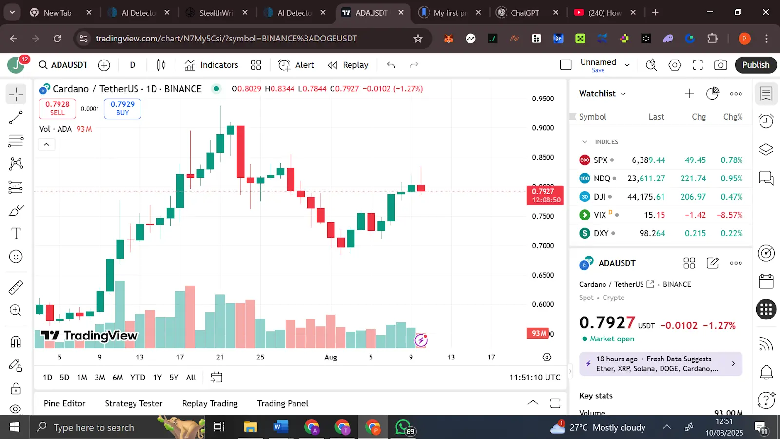The width and height of the screenshot is (780, 439).
Task: Open watchlist advanced view icon
Action: point(713,93)
